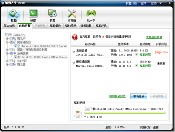Collapse the 網絡適配器 tree node

click(x=7, y=42)
